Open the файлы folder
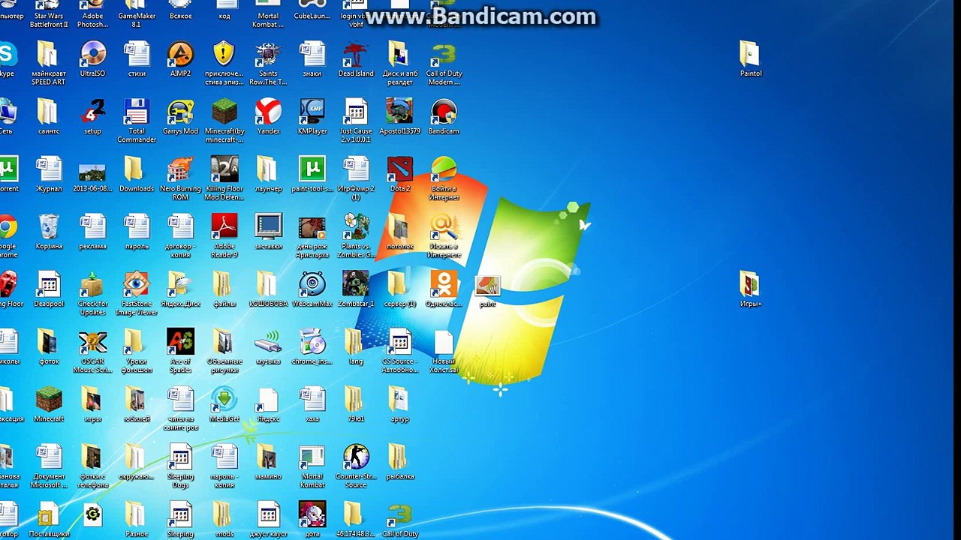Screen dimensions: 961x540 click(224, 289)
